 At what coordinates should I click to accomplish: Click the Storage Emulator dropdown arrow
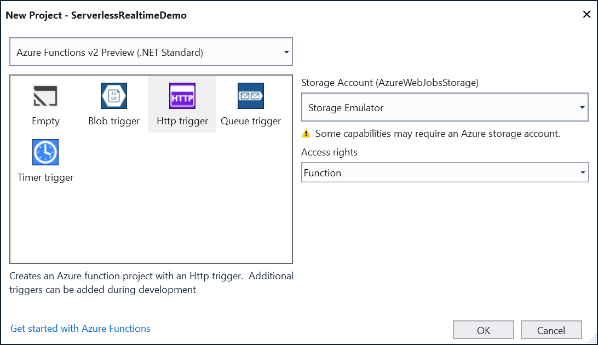583,108
